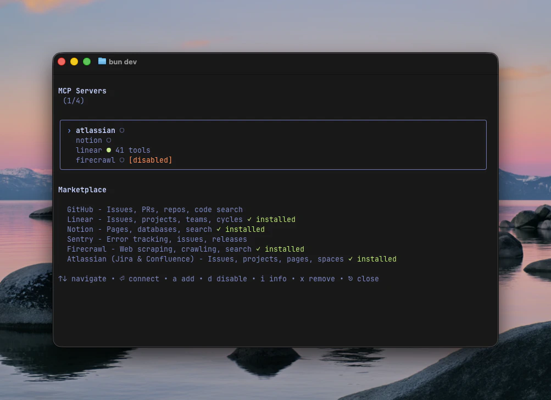Click the blue folder icon beside bun dev
551x400 pixels.
(x=102, y=62)
